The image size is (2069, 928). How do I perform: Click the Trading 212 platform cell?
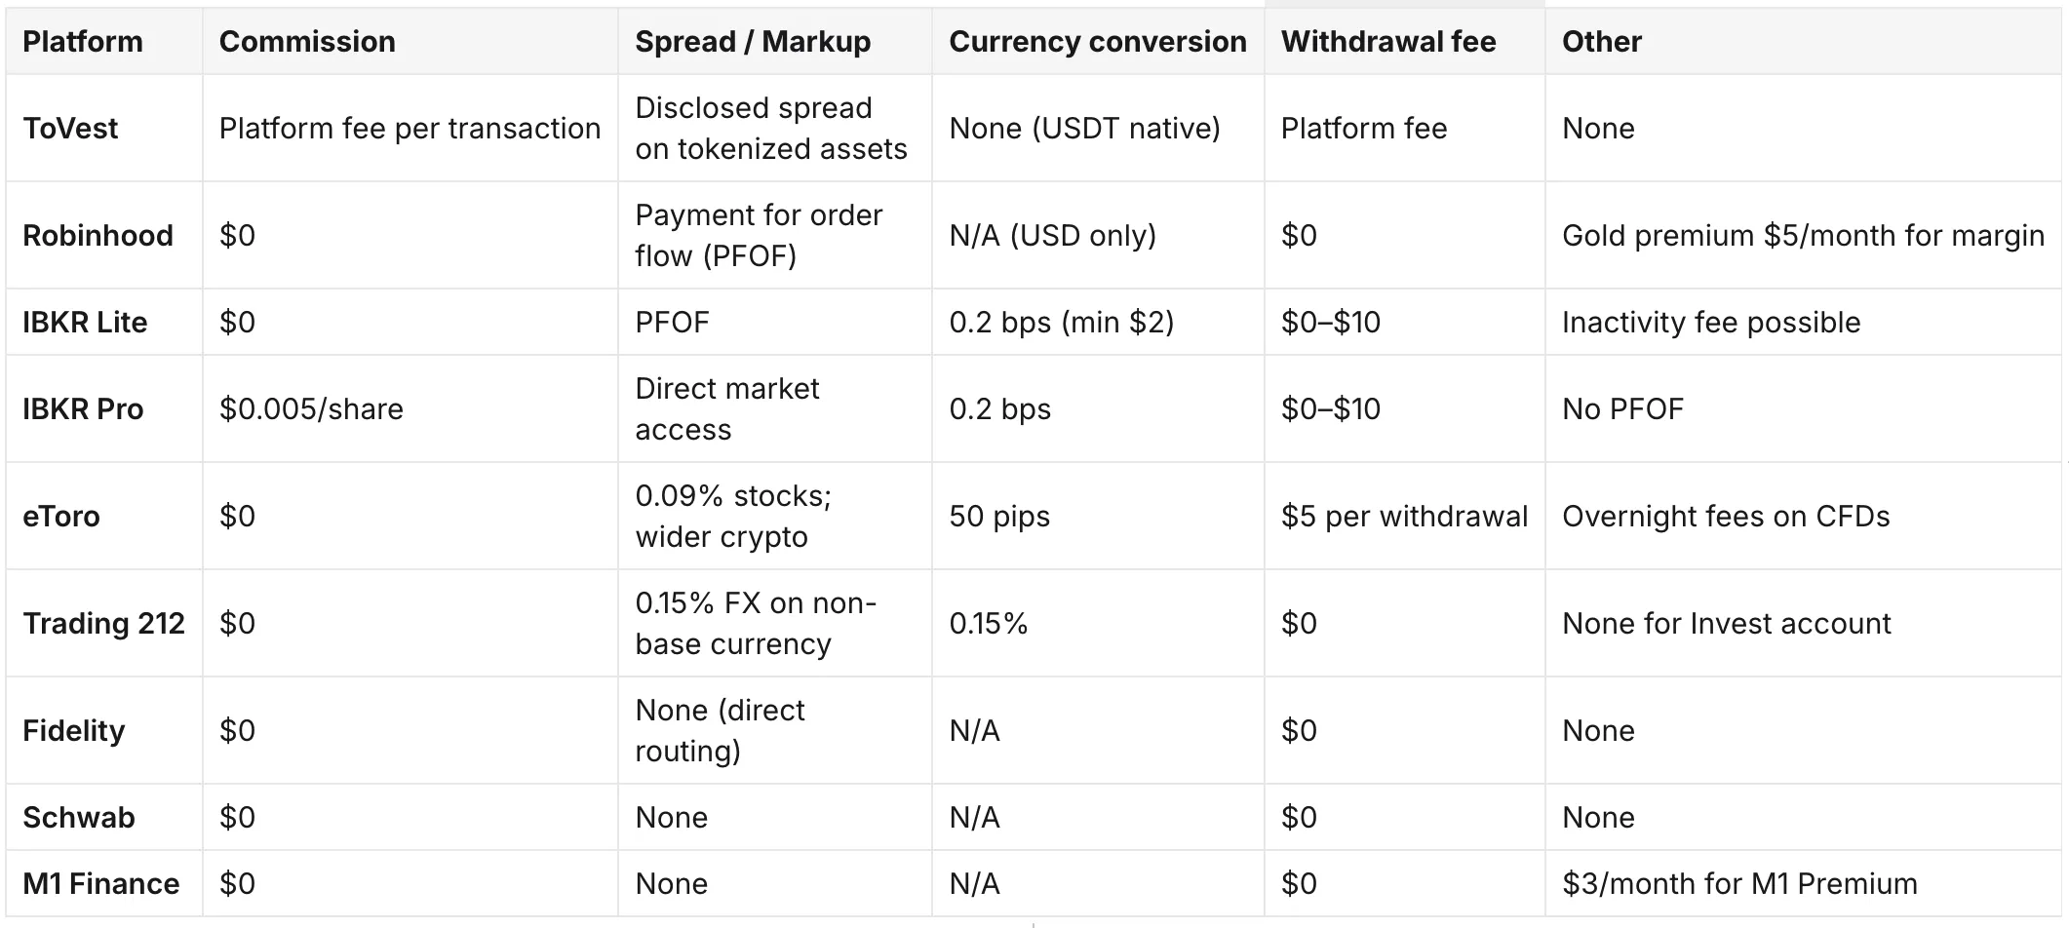[103, 623]
